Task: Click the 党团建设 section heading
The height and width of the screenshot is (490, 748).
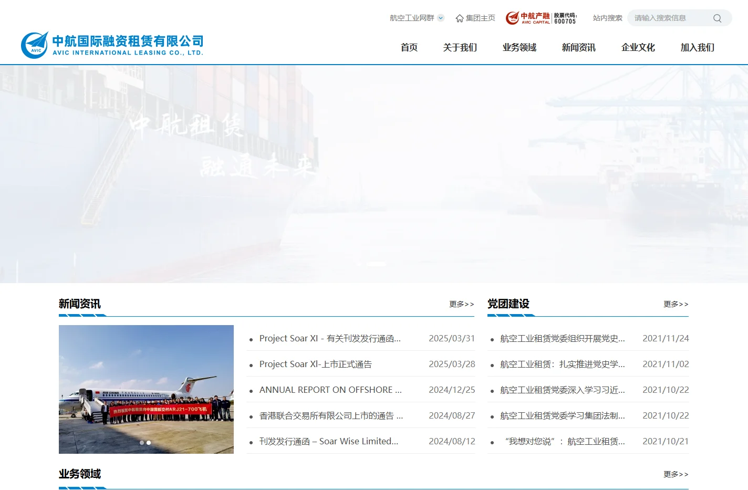Action: [x=508, y=304]
